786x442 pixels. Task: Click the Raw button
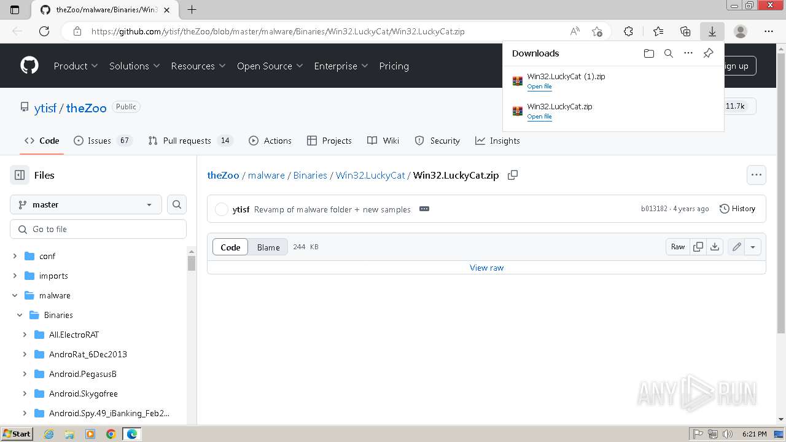click(x=678, y=247)
